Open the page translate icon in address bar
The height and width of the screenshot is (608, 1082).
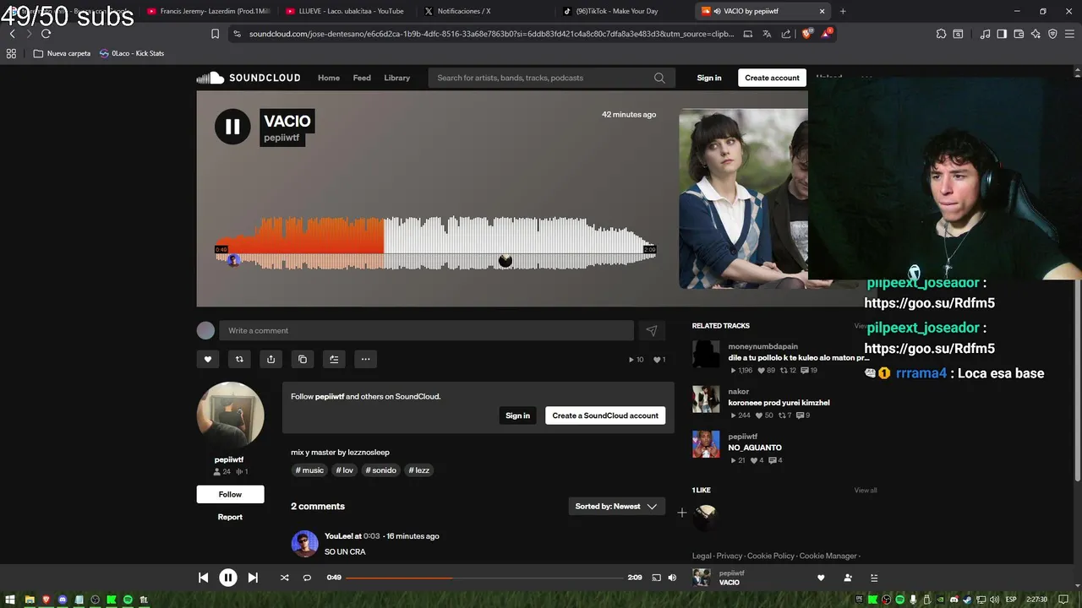point(767,34)
